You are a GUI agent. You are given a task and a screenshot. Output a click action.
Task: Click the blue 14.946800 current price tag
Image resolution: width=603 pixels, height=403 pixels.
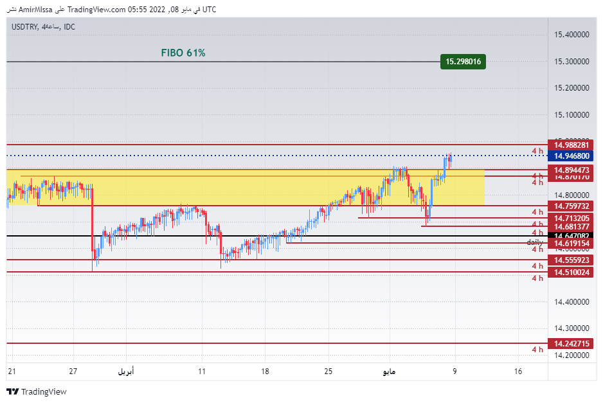(571, 156)
